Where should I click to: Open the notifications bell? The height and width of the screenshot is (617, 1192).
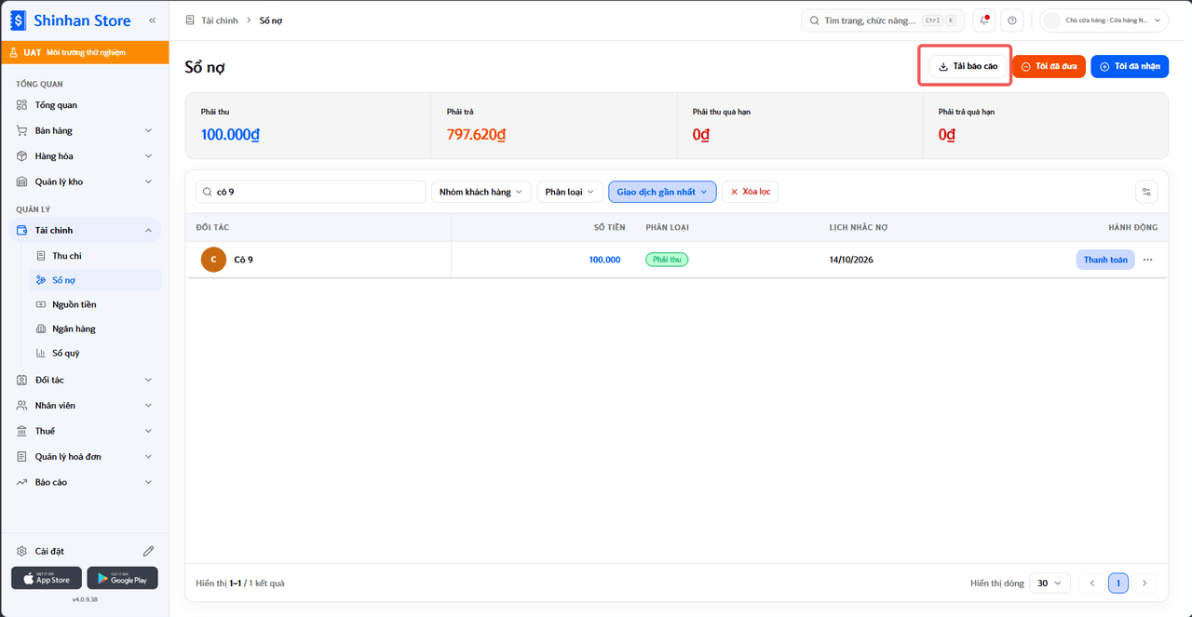click(x=984, y=20)
